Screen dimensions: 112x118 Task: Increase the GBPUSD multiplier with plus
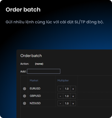point(73,96)
